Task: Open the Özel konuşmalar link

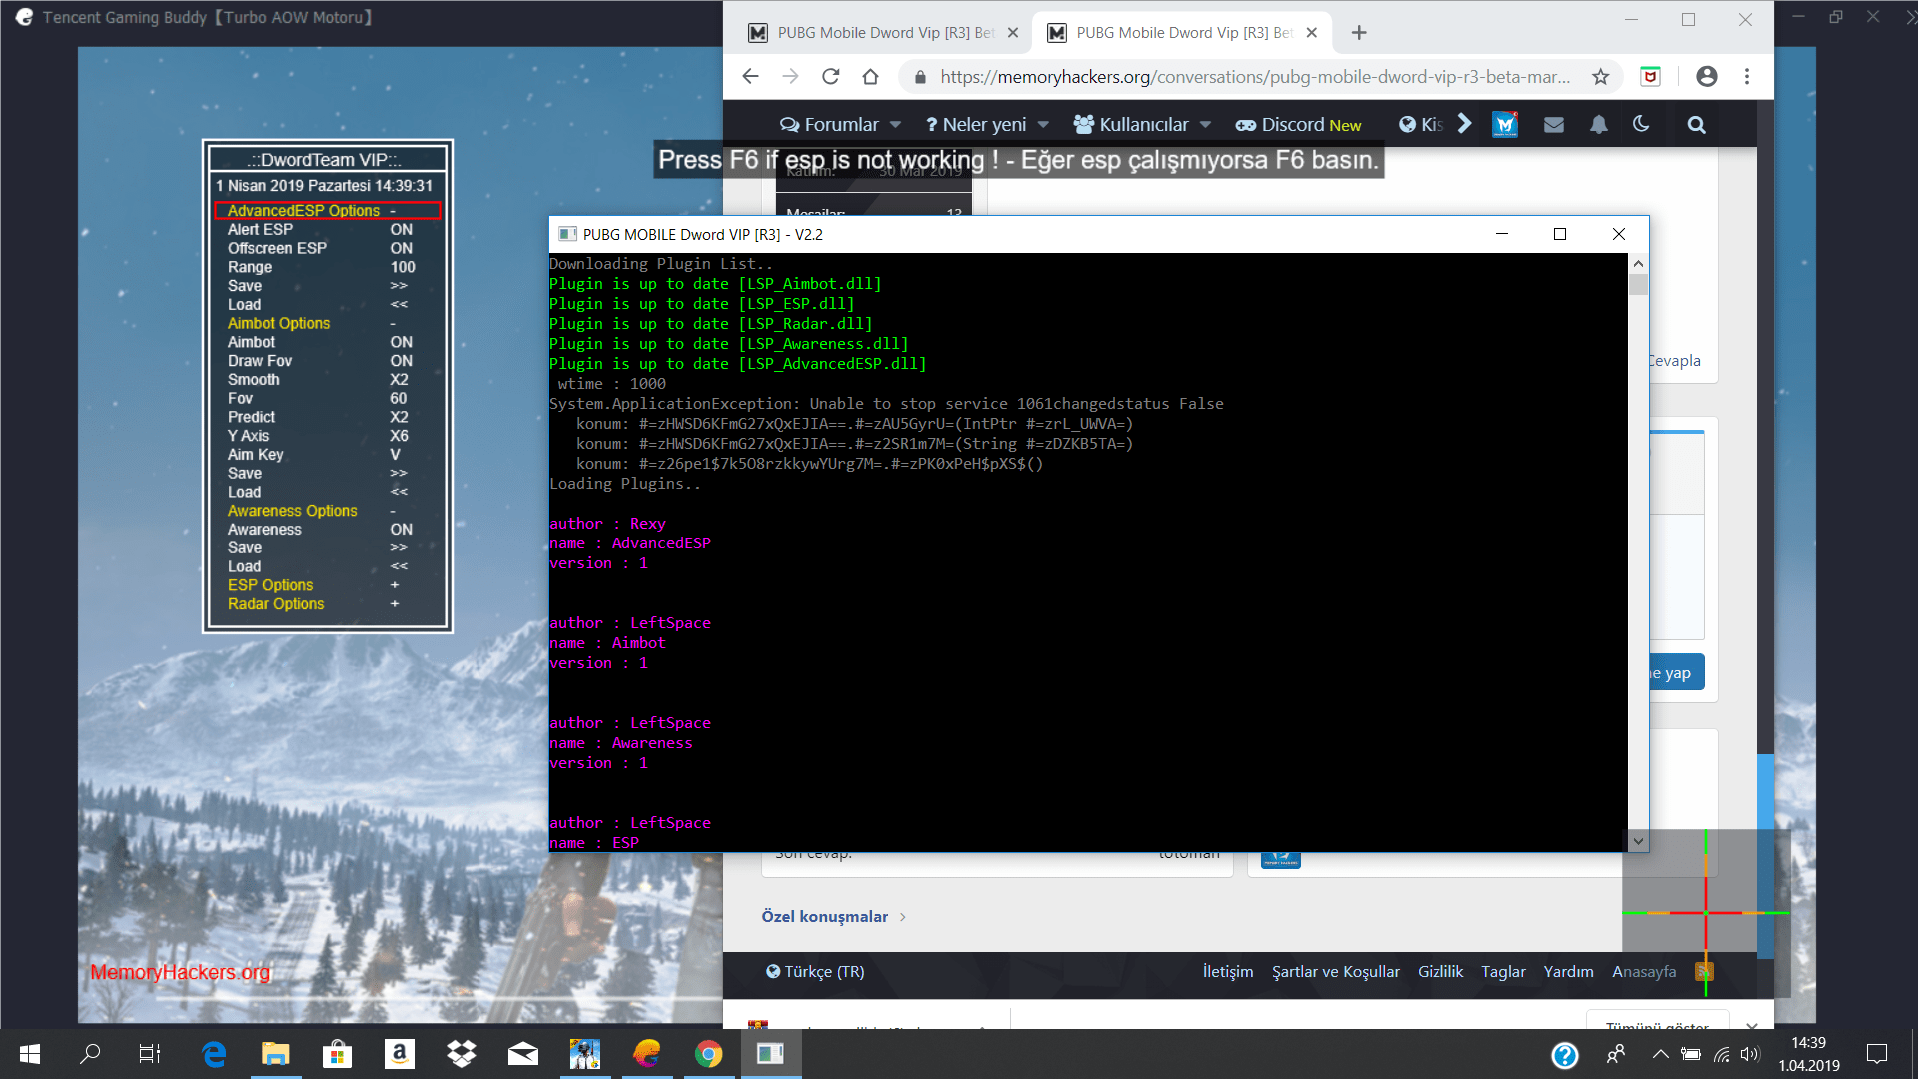Action: pyautogui.click(x=825, y=917)
